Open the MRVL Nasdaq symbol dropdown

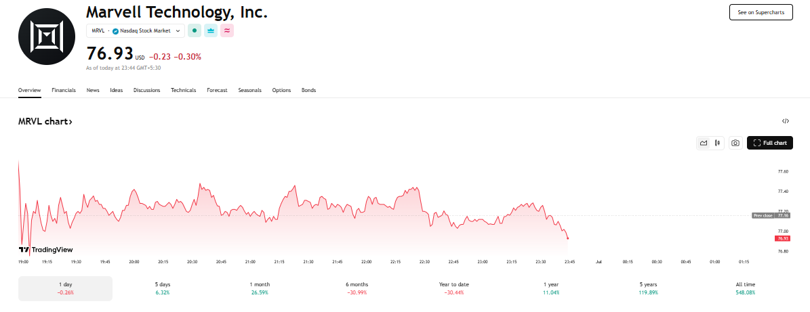tap(136, 31)
